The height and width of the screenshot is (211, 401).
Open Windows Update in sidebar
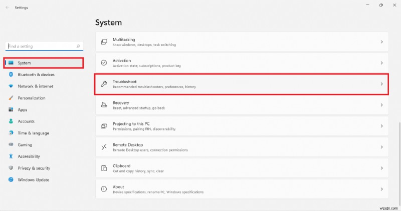tap(33, 179)
